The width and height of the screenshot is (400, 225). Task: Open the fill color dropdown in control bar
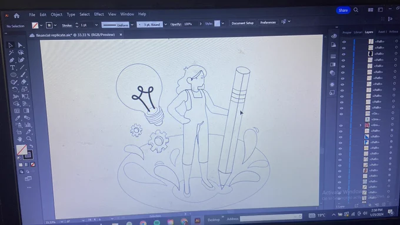pyautogui.click(x=41, y=25)
